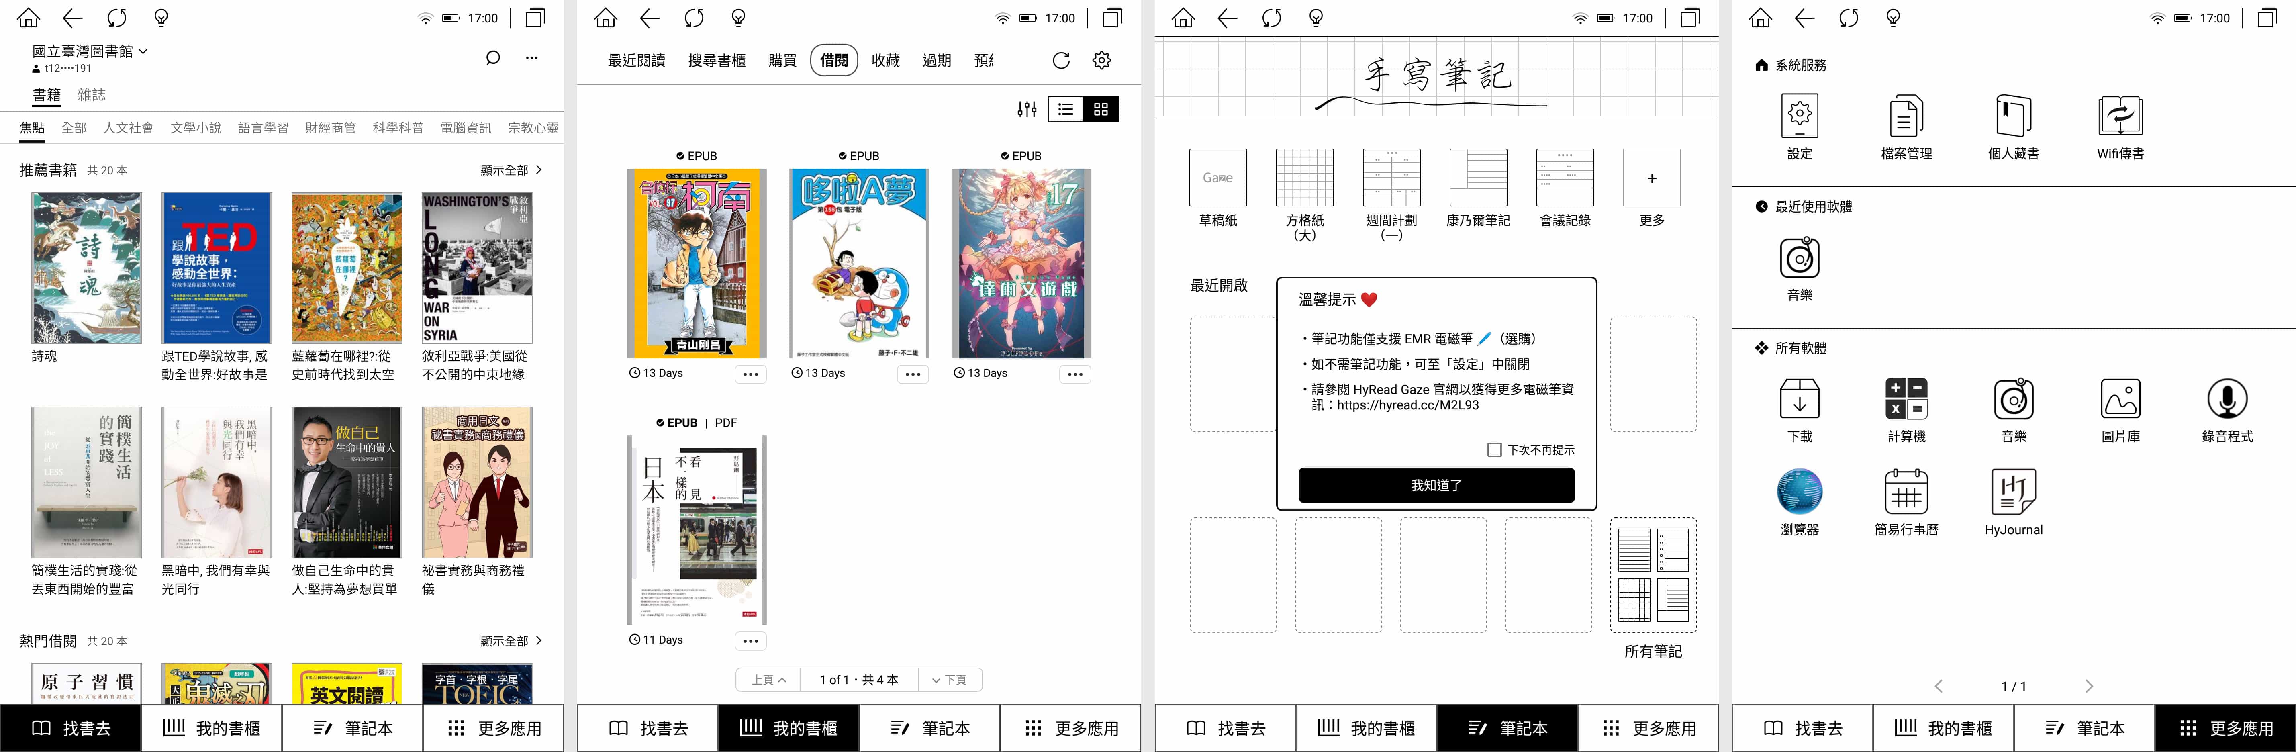Tap the light bulb icon in the notebook panel
The height and width of the screenshot is (752, 2296).
[x=1316, y=18]
